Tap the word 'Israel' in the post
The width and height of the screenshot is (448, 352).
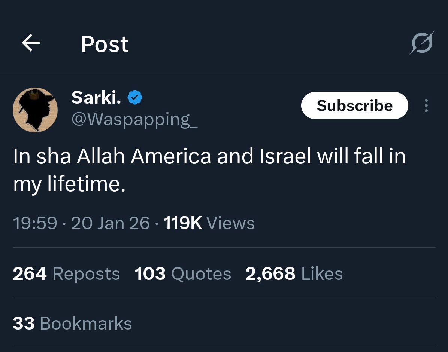pyautogui.click(x=285, y=156)
